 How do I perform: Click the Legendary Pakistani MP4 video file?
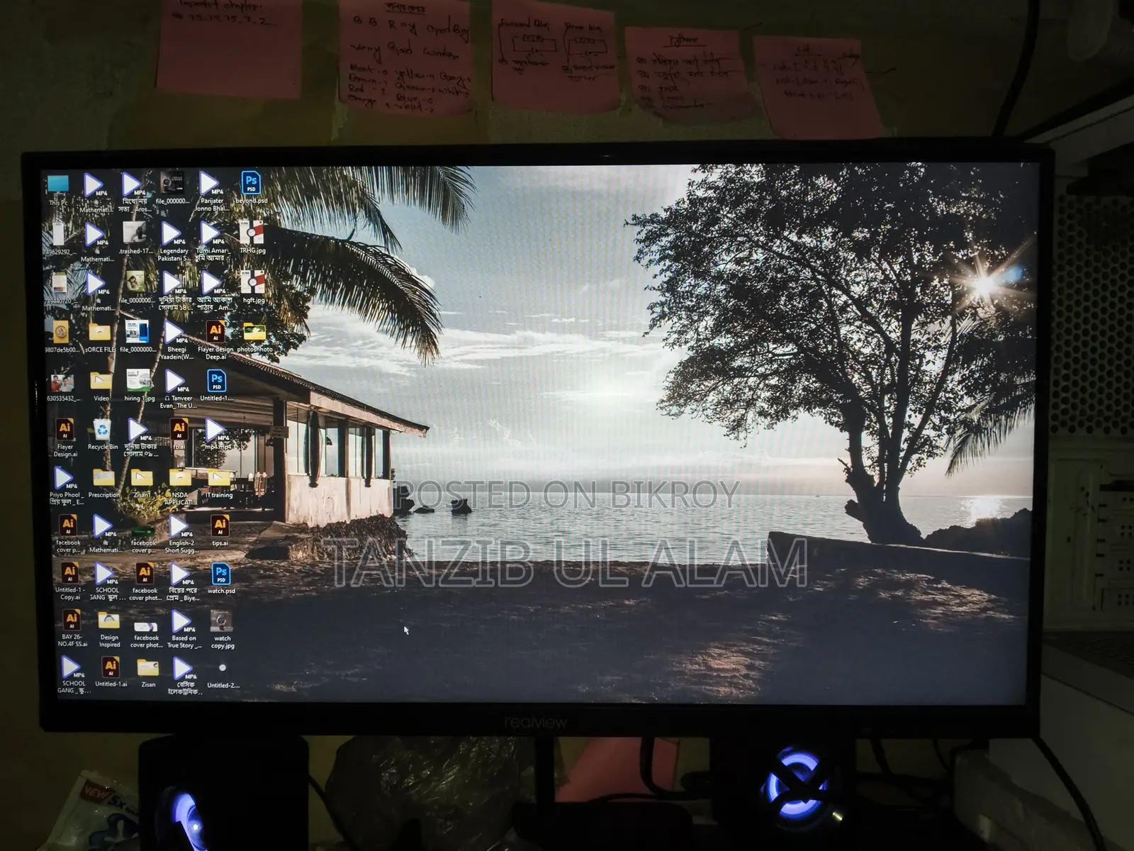[174, 242]
